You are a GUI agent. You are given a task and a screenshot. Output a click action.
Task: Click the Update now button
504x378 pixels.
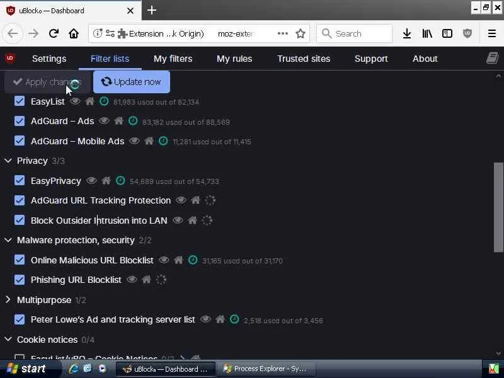coord(132,82)
